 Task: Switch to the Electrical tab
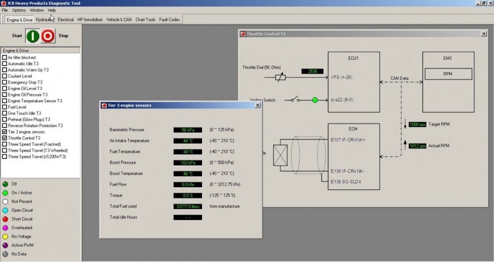65,20
